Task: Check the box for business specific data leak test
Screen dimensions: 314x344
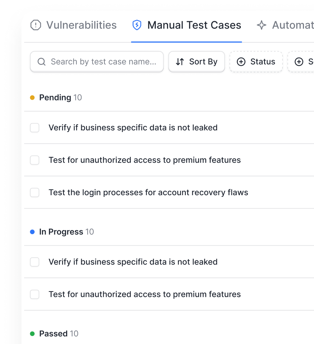Action: click(x=35, y=128)
